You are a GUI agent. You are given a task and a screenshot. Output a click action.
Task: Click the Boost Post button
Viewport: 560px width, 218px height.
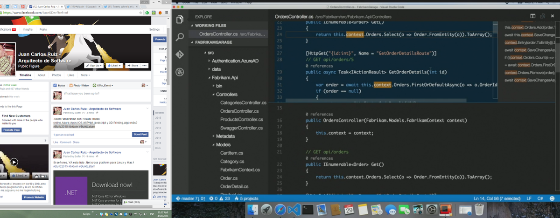pos(140,134)
